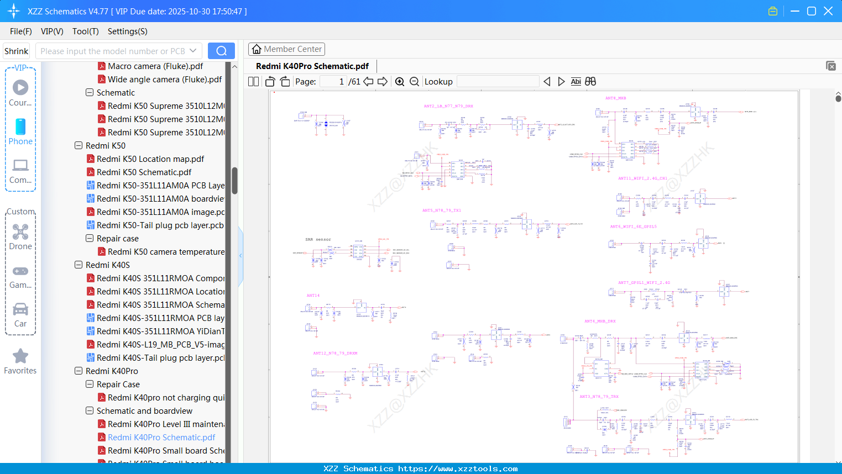Collapse the Redmi K40Pro tree node
842x474 pixels.
pyautogui.click(x=79, y=371)
